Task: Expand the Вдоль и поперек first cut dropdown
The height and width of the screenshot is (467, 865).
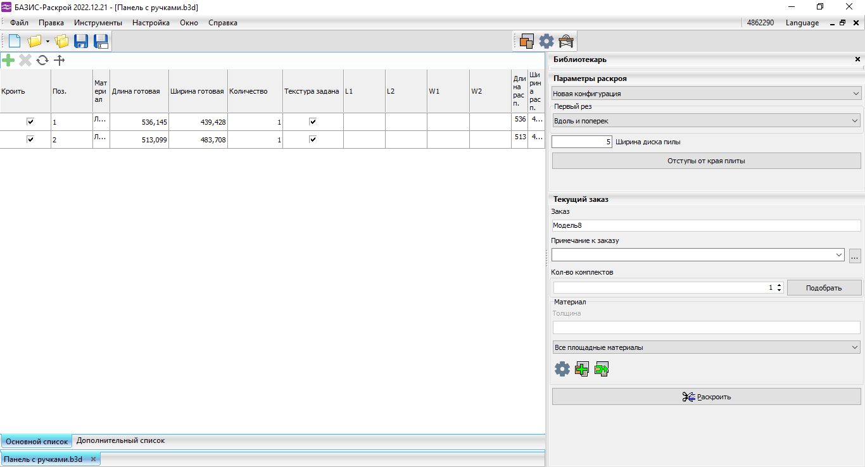Action: (x=706, y=120)
